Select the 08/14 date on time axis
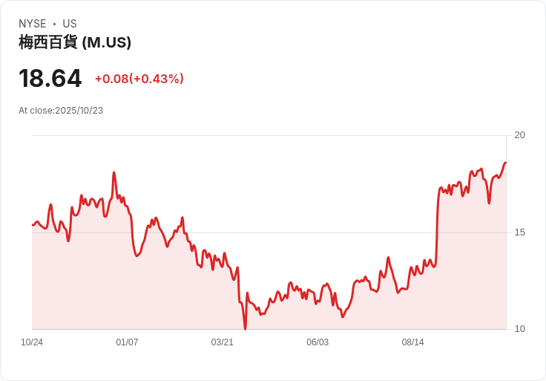Image resolution: width=546 pixels, height=381 pixels. 412,342
